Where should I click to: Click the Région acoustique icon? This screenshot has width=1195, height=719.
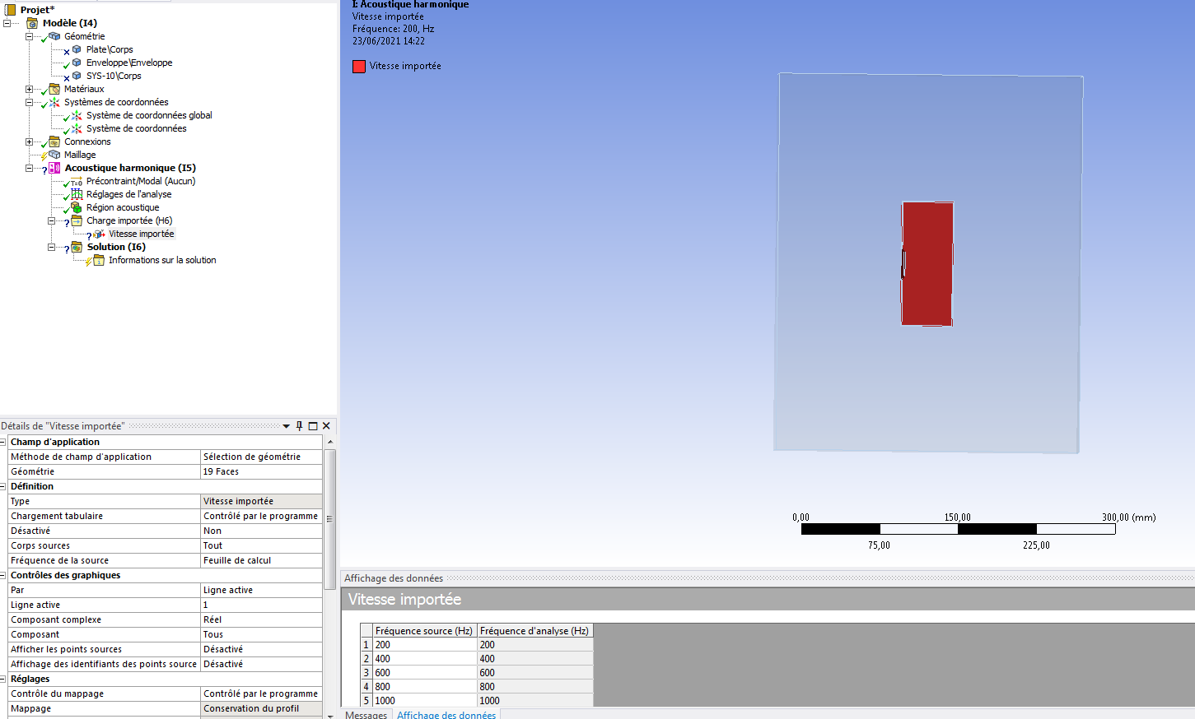[77, 207]
